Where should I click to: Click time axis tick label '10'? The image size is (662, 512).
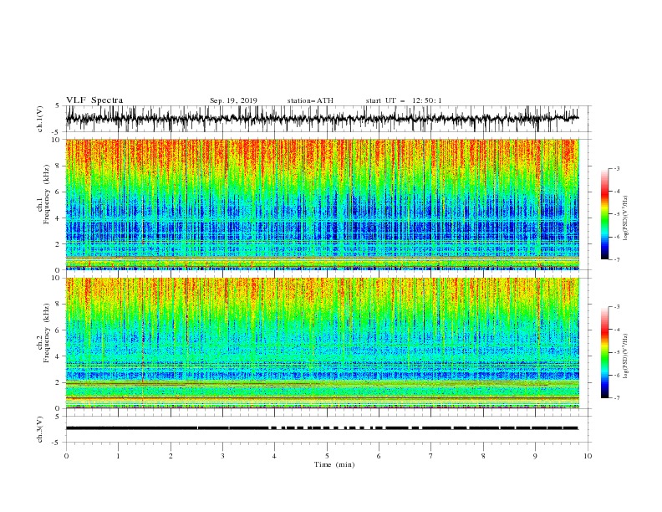coord(588,456)
